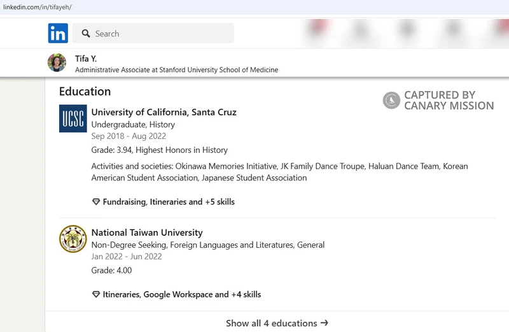Open Tifa Y. profile photo

pyautogui.click(x=57, y=62)
